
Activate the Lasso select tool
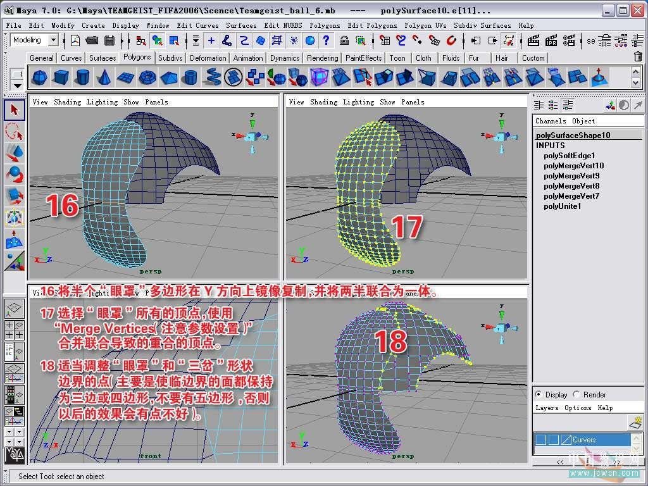click(x=14, y=132)
